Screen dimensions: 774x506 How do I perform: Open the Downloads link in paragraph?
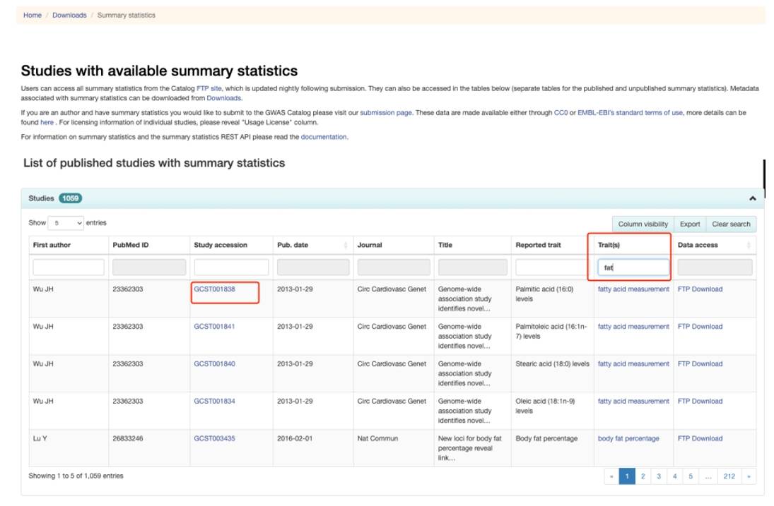(x=223, y=98)
